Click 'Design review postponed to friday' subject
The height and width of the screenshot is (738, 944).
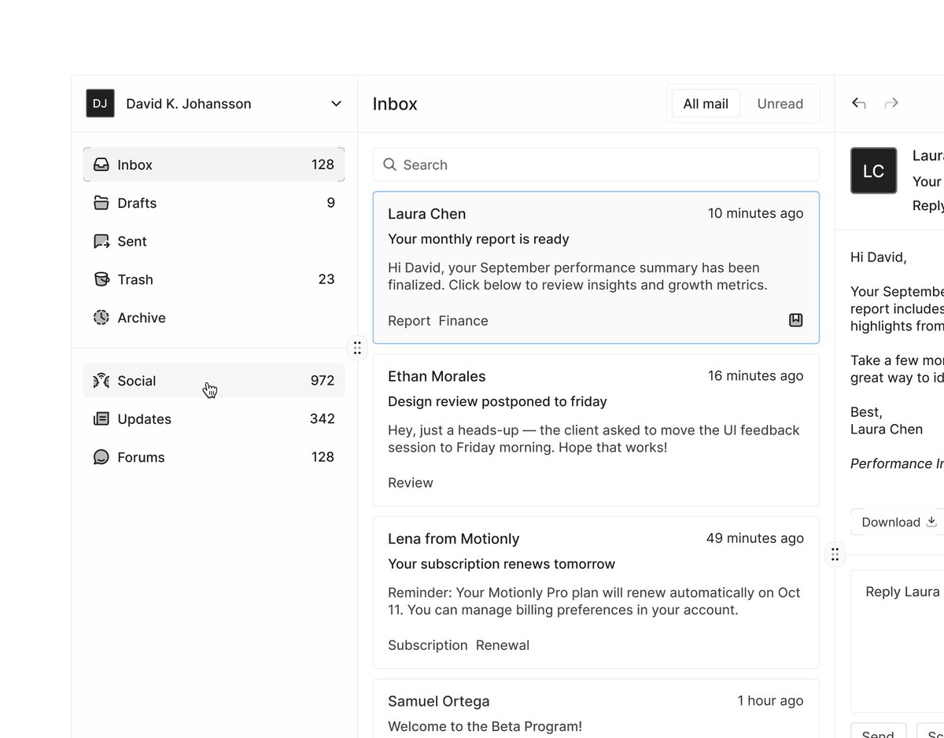(497, 401)
